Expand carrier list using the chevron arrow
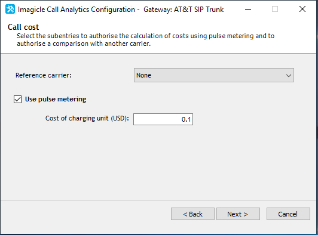 pos(288,76)
